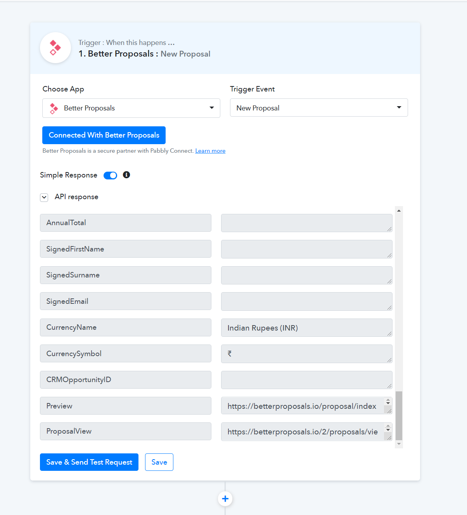Click the AnnualTotal label field
Viewport: 467px width, 515px height.
126,223
